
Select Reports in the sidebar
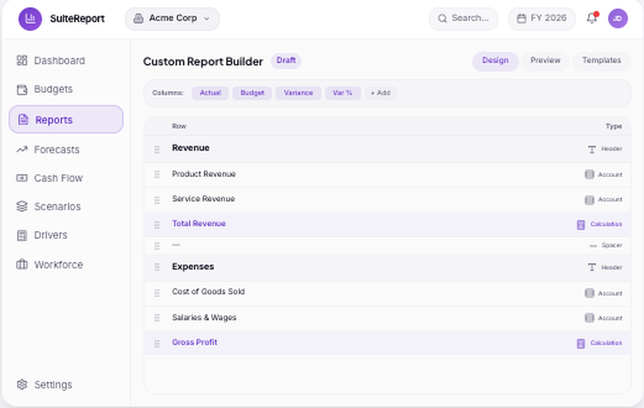pyautogui.click(x=66, y=120)
